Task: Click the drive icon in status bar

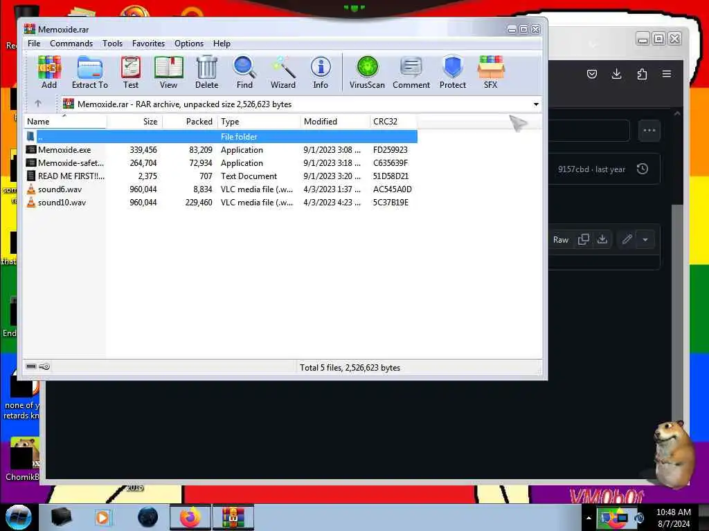Action: [31, 366]
